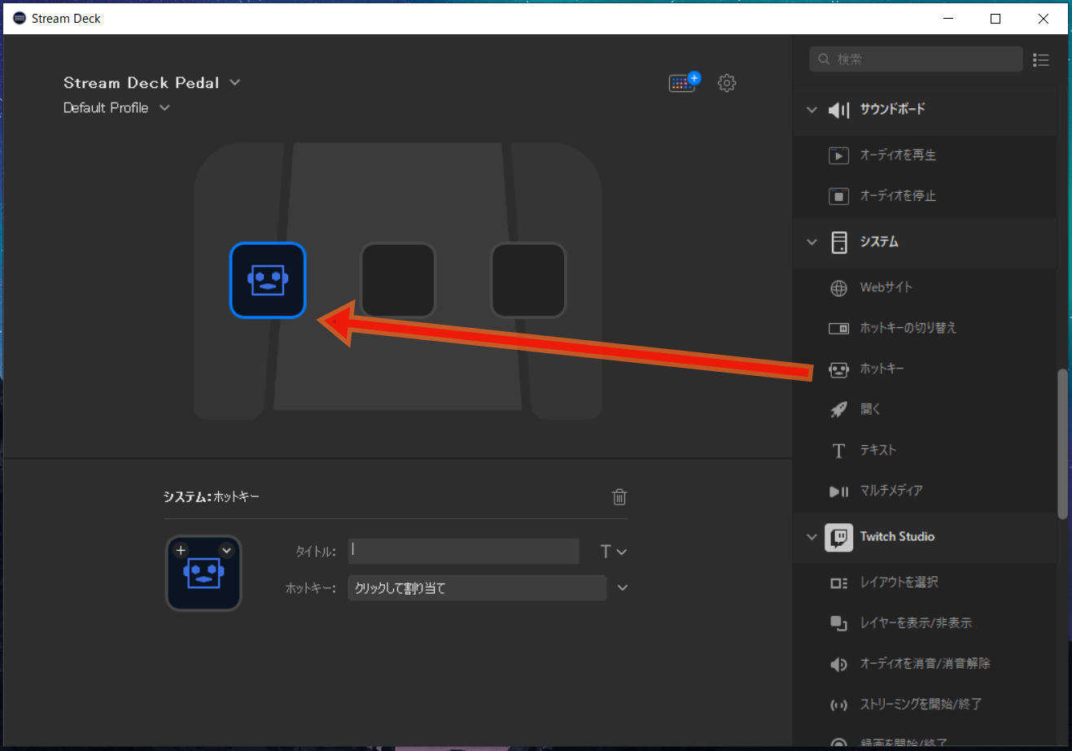The width and height of the screenshot is (1072, 751).
Task: Click the Twitch Studio logo icon
Action: (x=838, y=537)
